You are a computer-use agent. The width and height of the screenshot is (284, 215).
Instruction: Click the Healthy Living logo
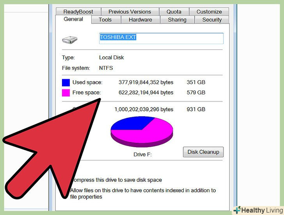pyautogui.click(x=258, y=210)
